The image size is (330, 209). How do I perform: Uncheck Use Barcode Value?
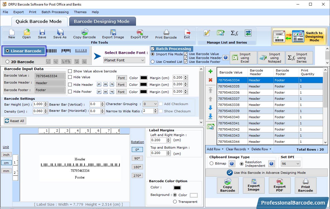[x=185, y=54]
